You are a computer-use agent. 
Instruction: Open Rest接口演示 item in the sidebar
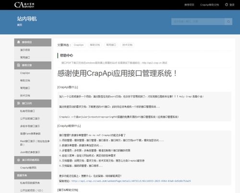click(x=35, y=143)
